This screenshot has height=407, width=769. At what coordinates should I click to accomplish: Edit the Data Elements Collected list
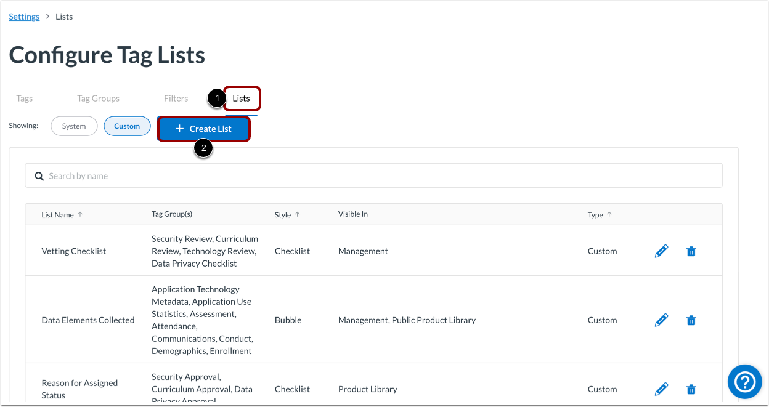[661, 320]
